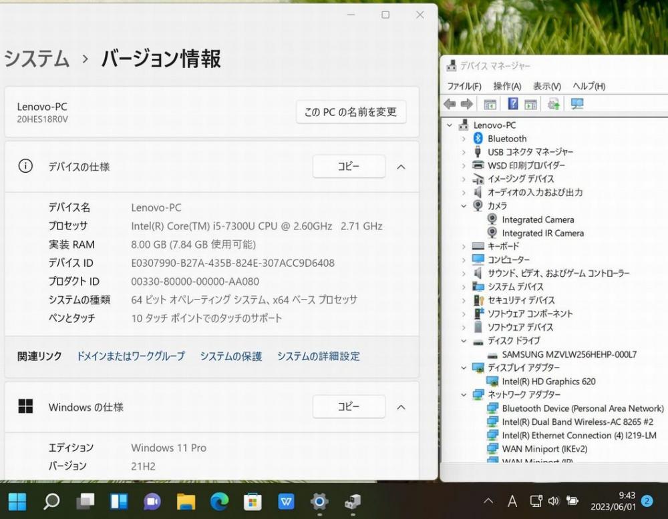Collapse the ディスク ドライブ tree node
Viewport: 668px width, 519px height.
point(464,341)
